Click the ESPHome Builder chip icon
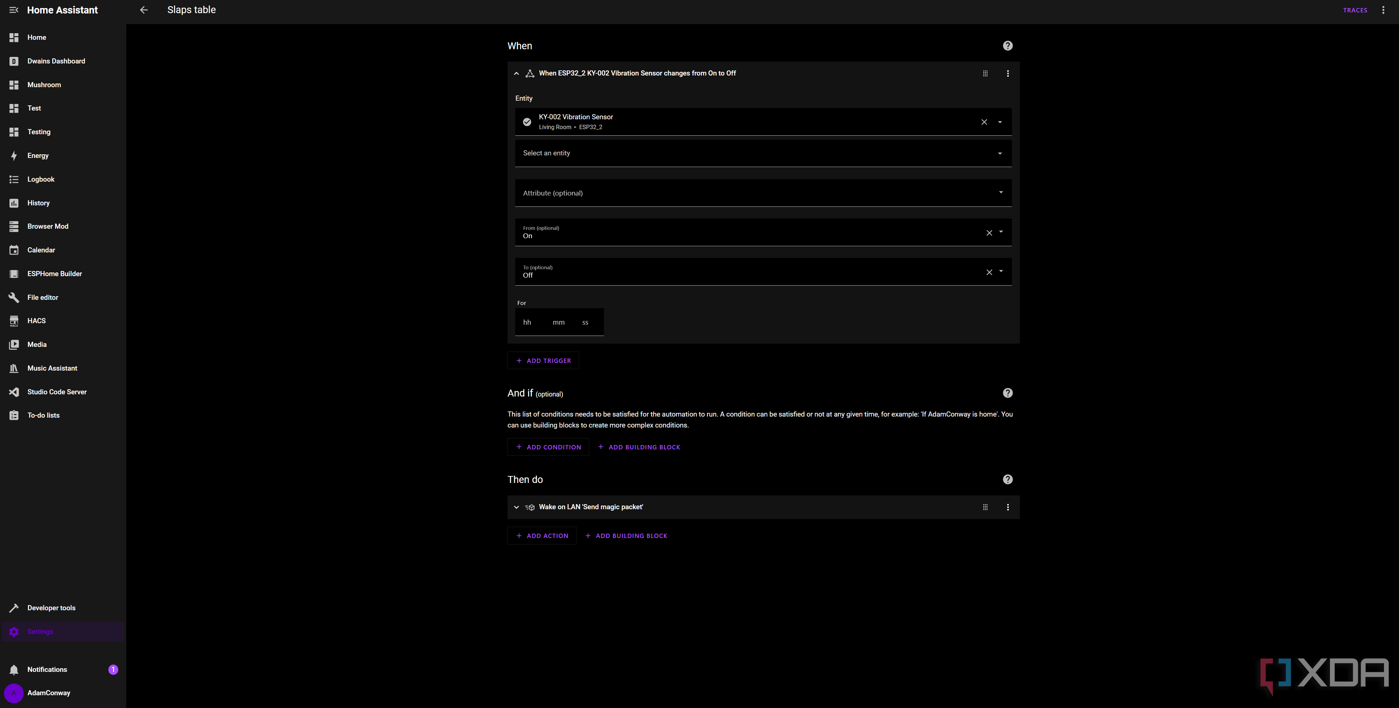1399x708 pixels. point(14,274)
